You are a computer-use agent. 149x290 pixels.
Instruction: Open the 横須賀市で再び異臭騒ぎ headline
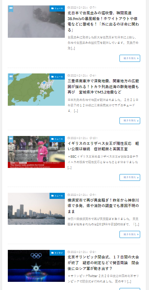coord(103,206)
